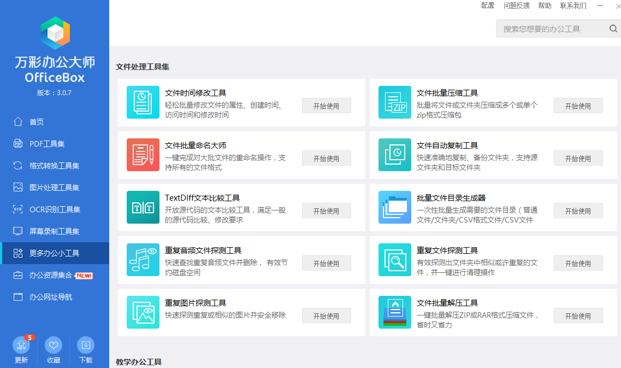Screen dimensions: 621x368
Task: Click the 更新 update icon with badge
Action: pos(21,345)
